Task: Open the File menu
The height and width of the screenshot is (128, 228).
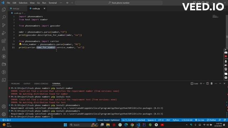Action: [x=9, y=3]
